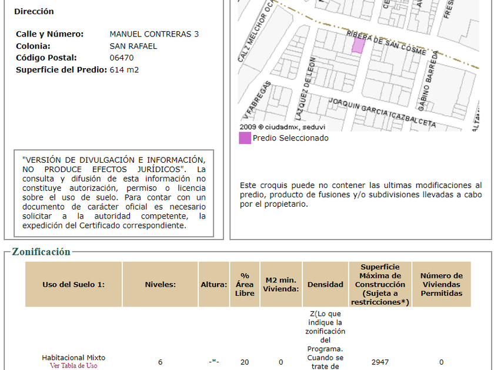Select the address 'MANUEL CONTRERAS 3'
Screen dimensions: 494x370
(154, 34)
